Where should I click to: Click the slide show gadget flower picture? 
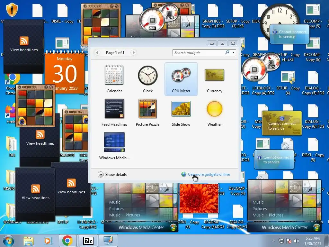click(199, 198)
